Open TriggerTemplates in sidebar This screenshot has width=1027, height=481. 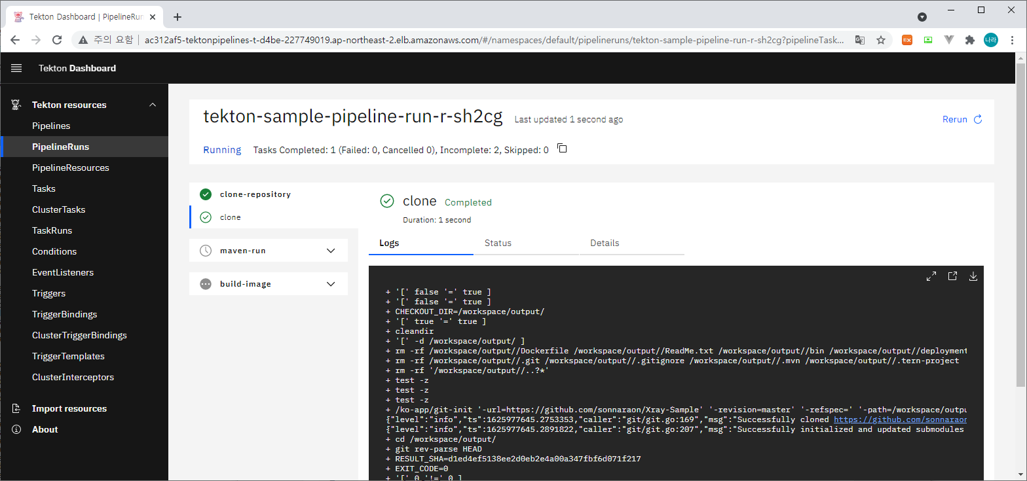84,356
